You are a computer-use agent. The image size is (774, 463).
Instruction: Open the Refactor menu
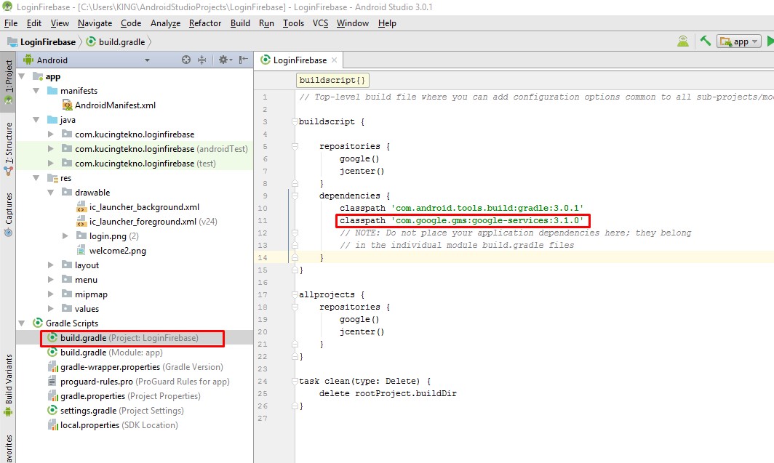(x=205, y=23)
